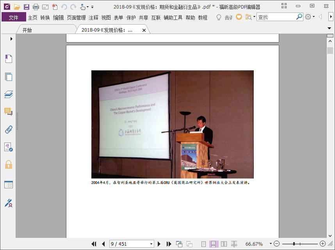Open the digital signatures panel
The width and height of the screenshot is (335, 250).
(9, 147)
